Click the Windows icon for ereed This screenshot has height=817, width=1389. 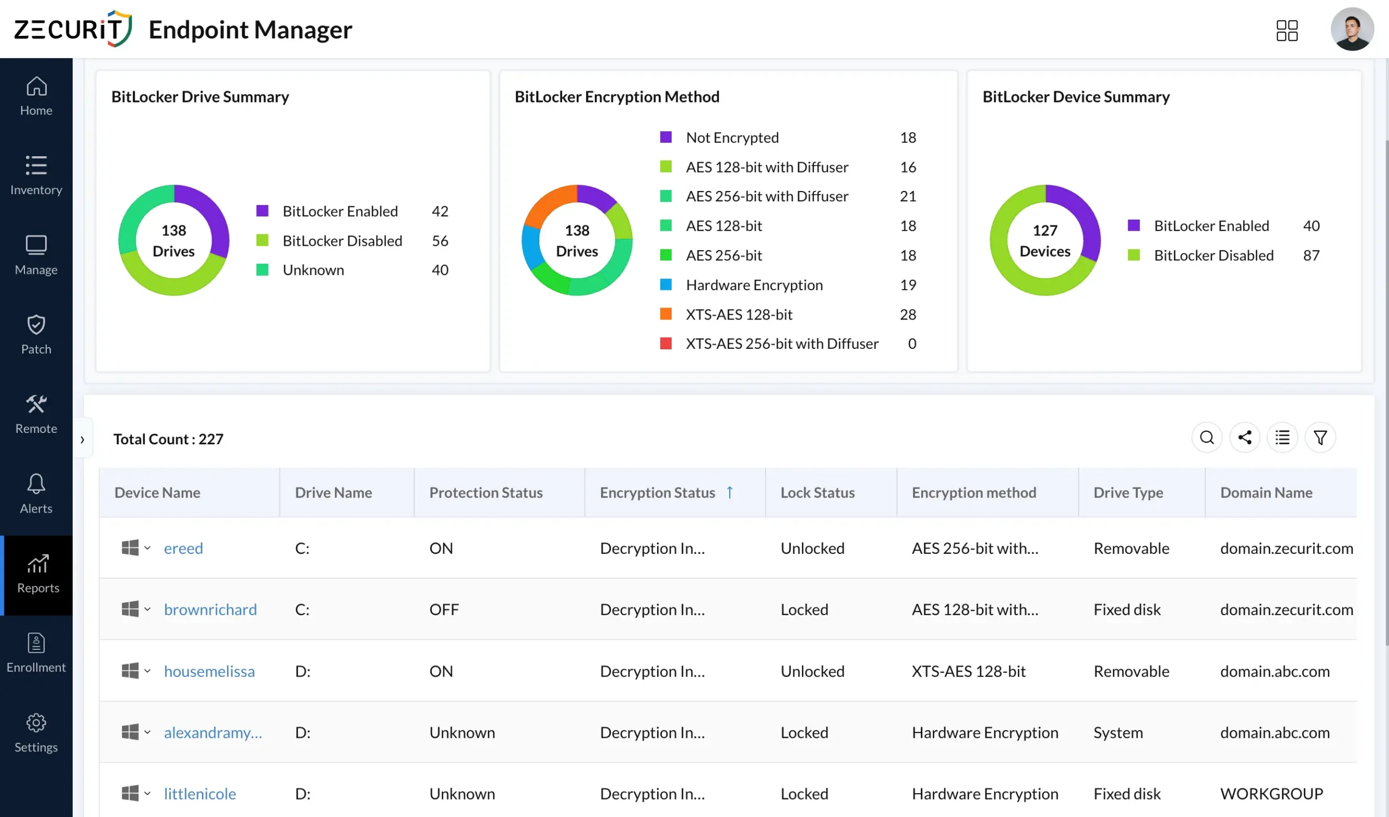(130, 547)
